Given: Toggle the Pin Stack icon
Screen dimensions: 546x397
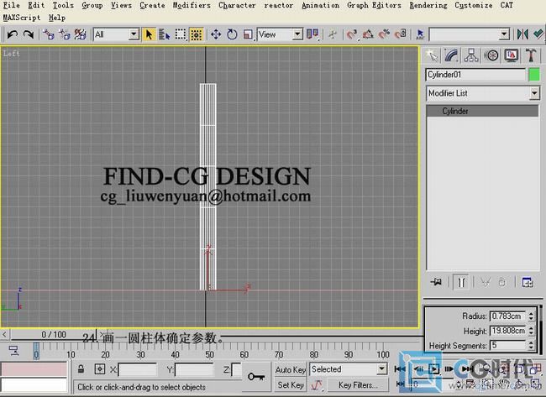Looking at the screenshot, I should tap(436, 282).
